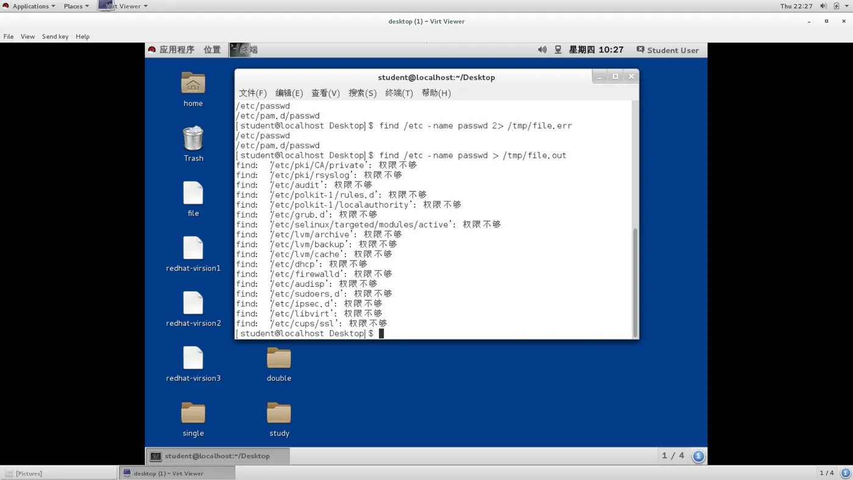
Task: Switch to student@localhost taskbar window button
Action: pyautogui.click(x=218, y=456)
